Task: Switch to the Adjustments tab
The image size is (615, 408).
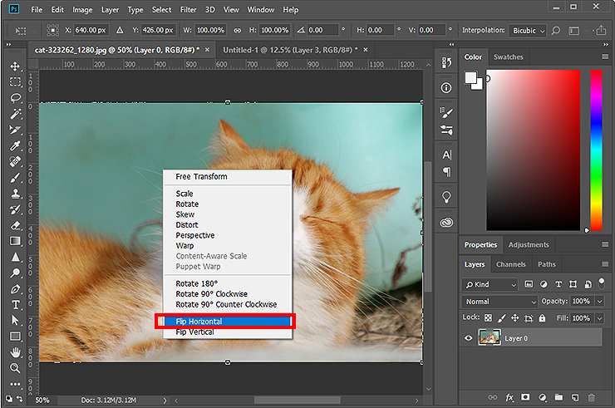Action: pyautogui.click(x=529, y=244)
